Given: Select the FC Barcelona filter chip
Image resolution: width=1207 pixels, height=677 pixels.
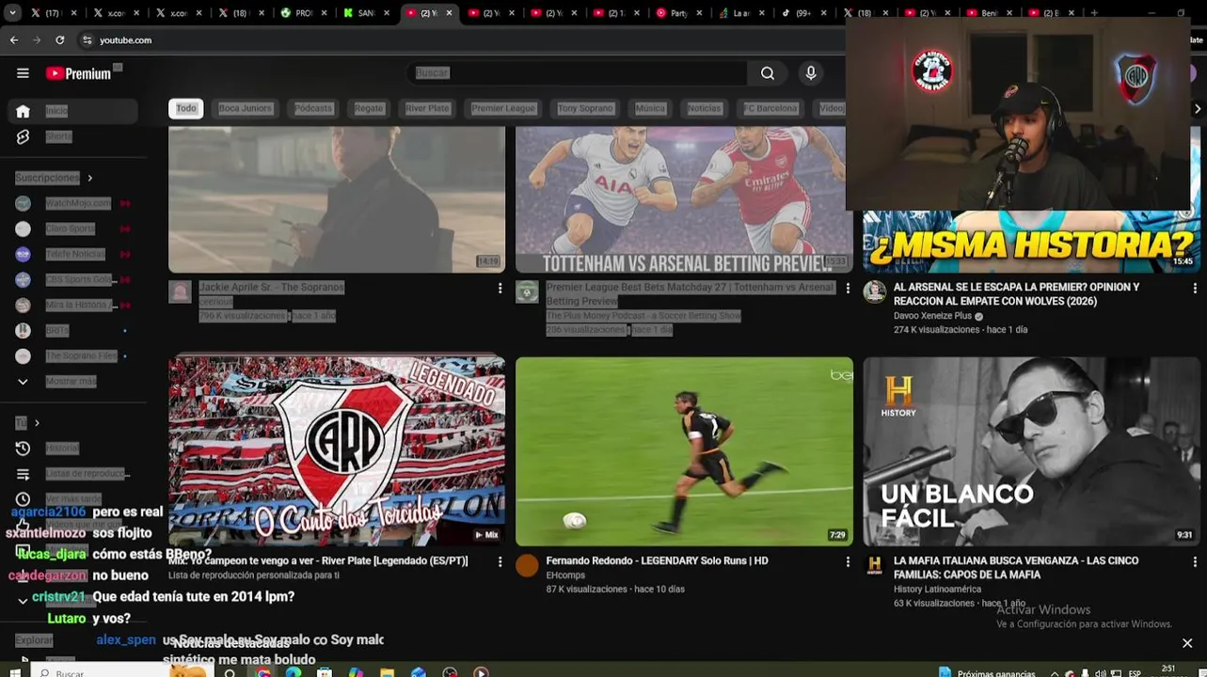Looking at the screenshot, I should click(770, 108).
